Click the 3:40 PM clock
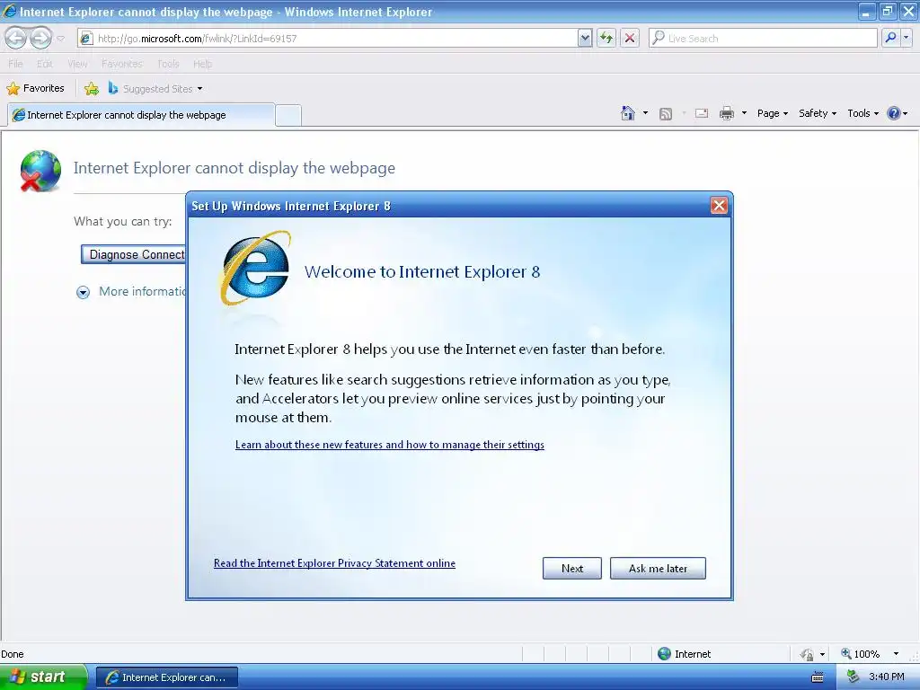The width and height of the screenshot is (920, 690). tap(886, 677)
